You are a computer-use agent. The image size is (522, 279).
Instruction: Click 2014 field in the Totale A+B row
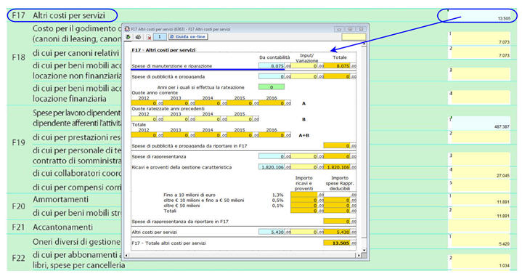(208, 135)
